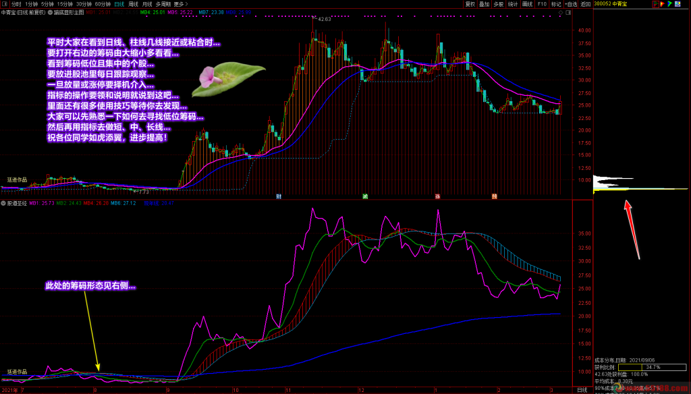Switch to 月线 monthly chart
The height and width of the screenshot is (394, 691).
click(x=147, y=4)
